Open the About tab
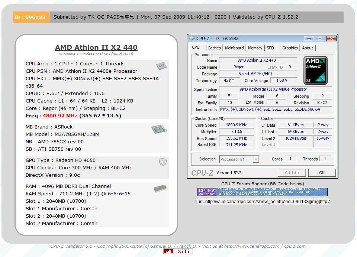The image size is (357, 257). tap(308, 48)
